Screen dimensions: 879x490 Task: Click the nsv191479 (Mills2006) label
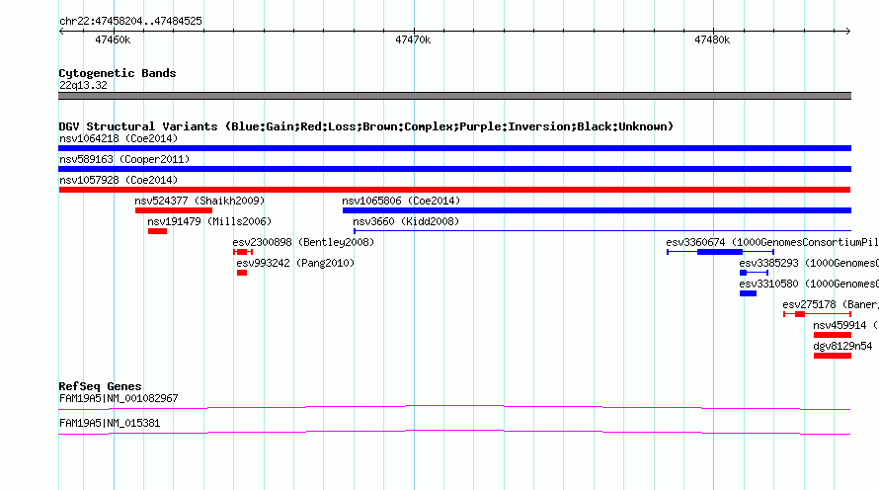[209, 221]
